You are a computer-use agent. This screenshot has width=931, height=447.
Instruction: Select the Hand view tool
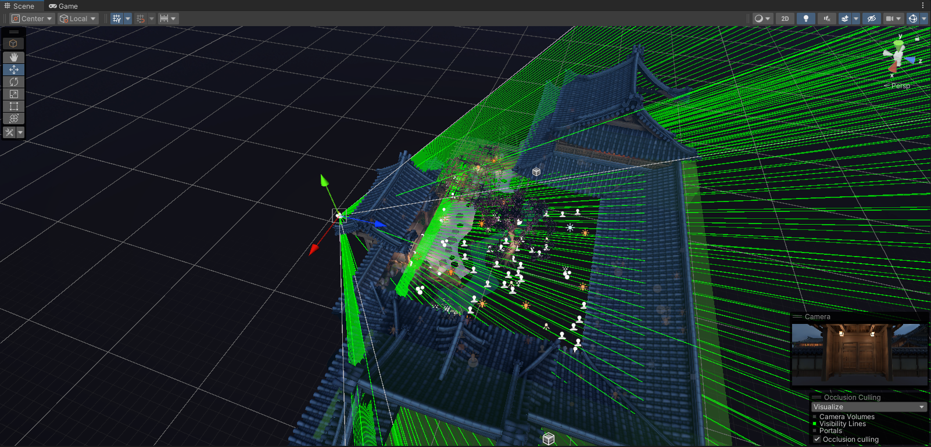(14, 57)
